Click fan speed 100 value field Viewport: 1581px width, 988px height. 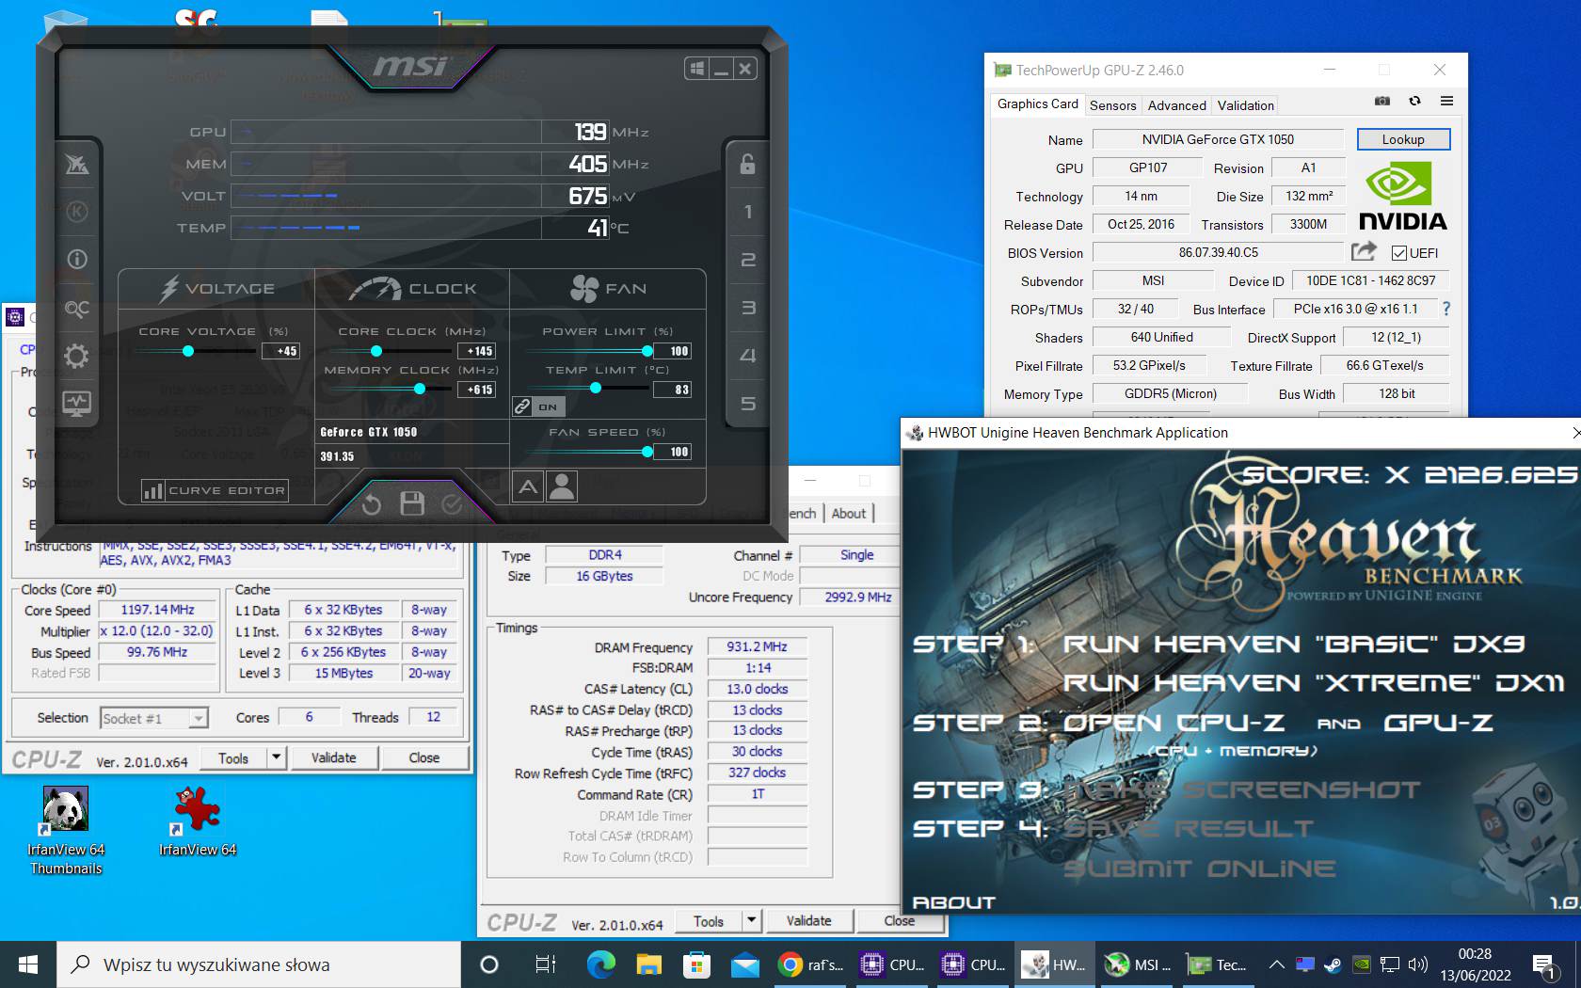(x=673, y=452)
